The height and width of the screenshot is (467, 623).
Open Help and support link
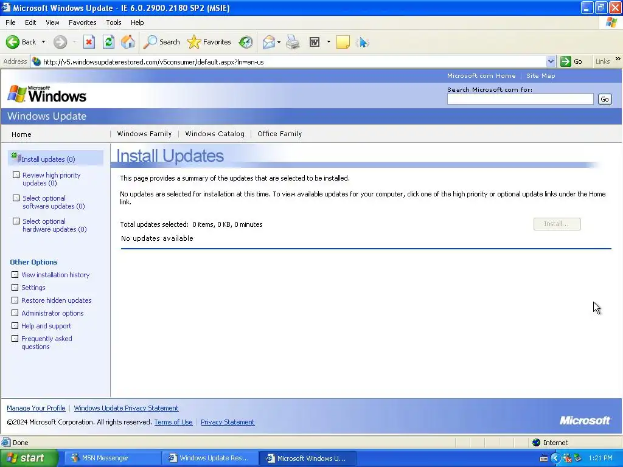tap(46, 326)
